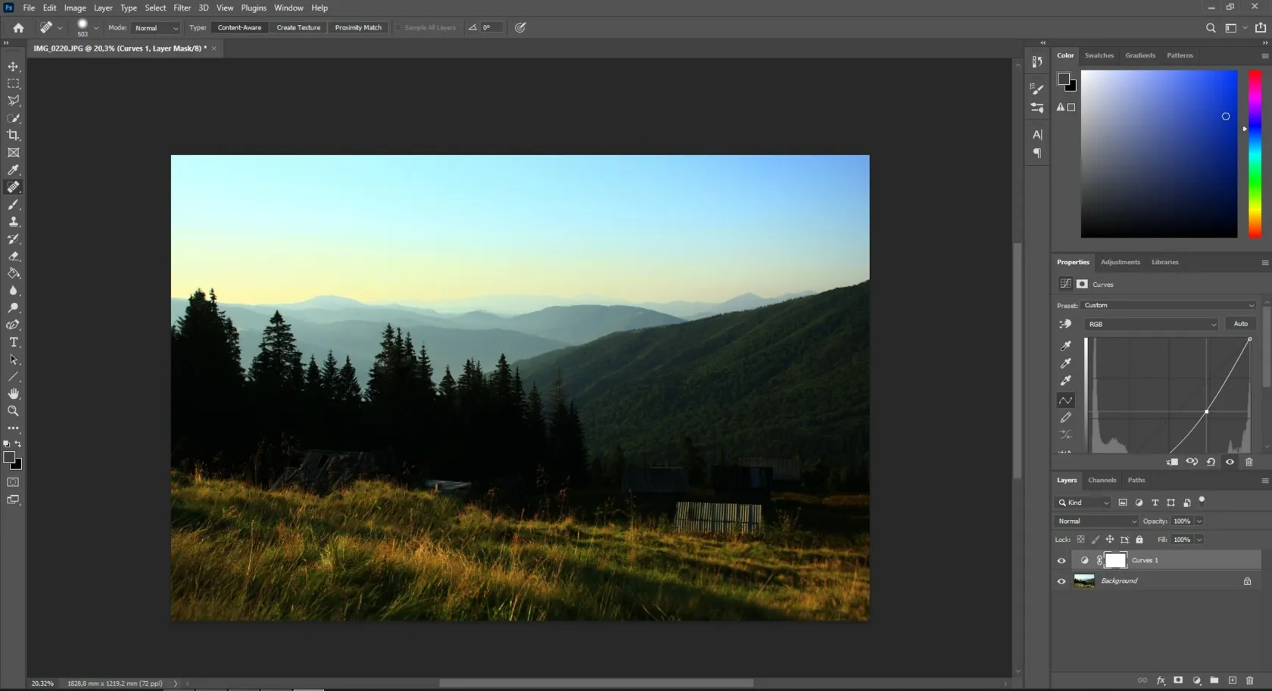Hide the Background layer
The height and width of the screenshot is (691, 1272).
coord(1061,581)
